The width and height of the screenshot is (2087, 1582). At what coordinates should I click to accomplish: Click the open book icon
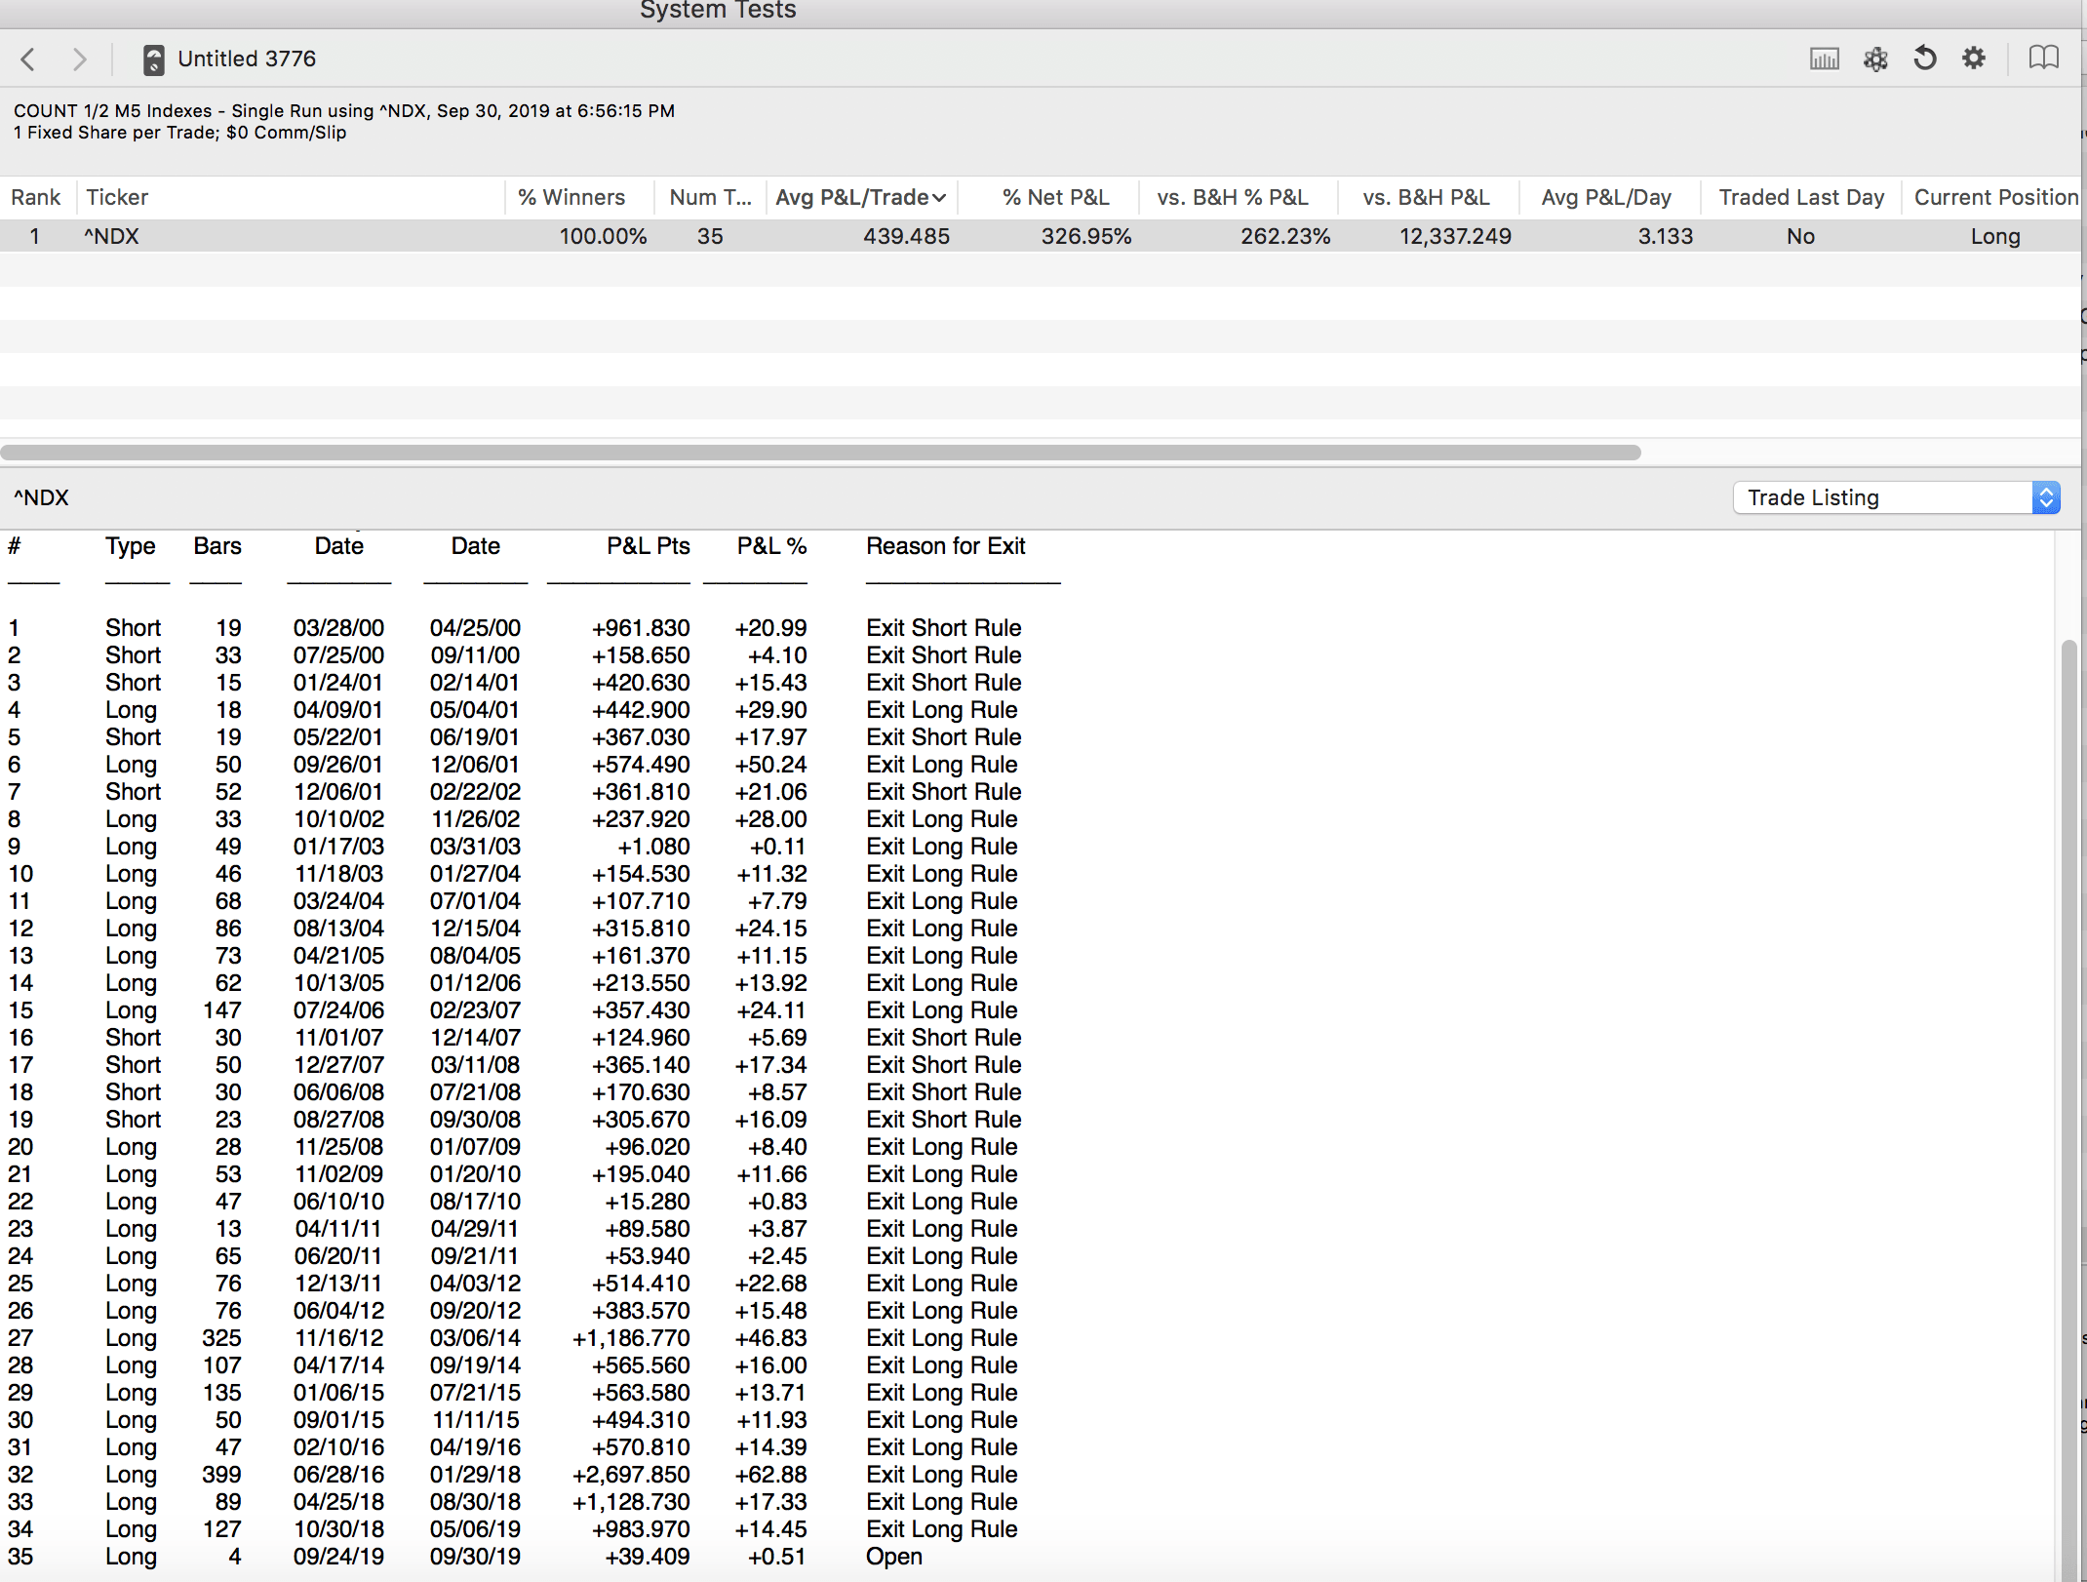(2043, 59)
